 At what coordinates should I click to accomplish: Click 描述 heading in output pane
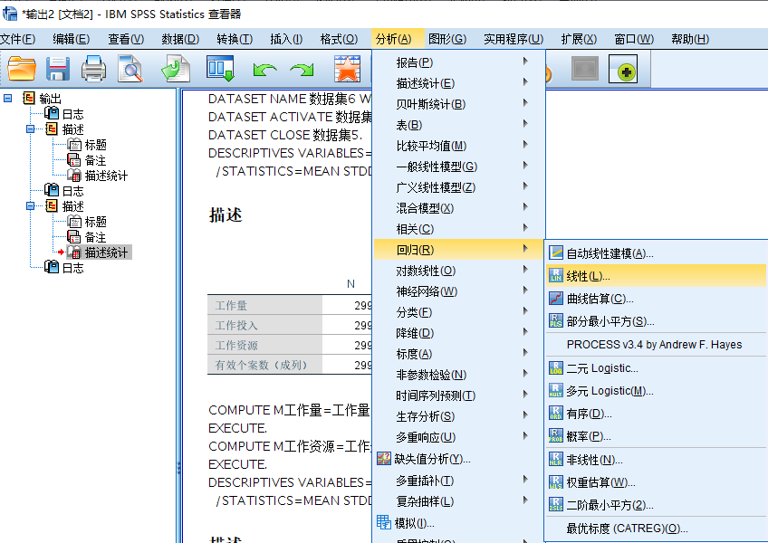point(226,215)
